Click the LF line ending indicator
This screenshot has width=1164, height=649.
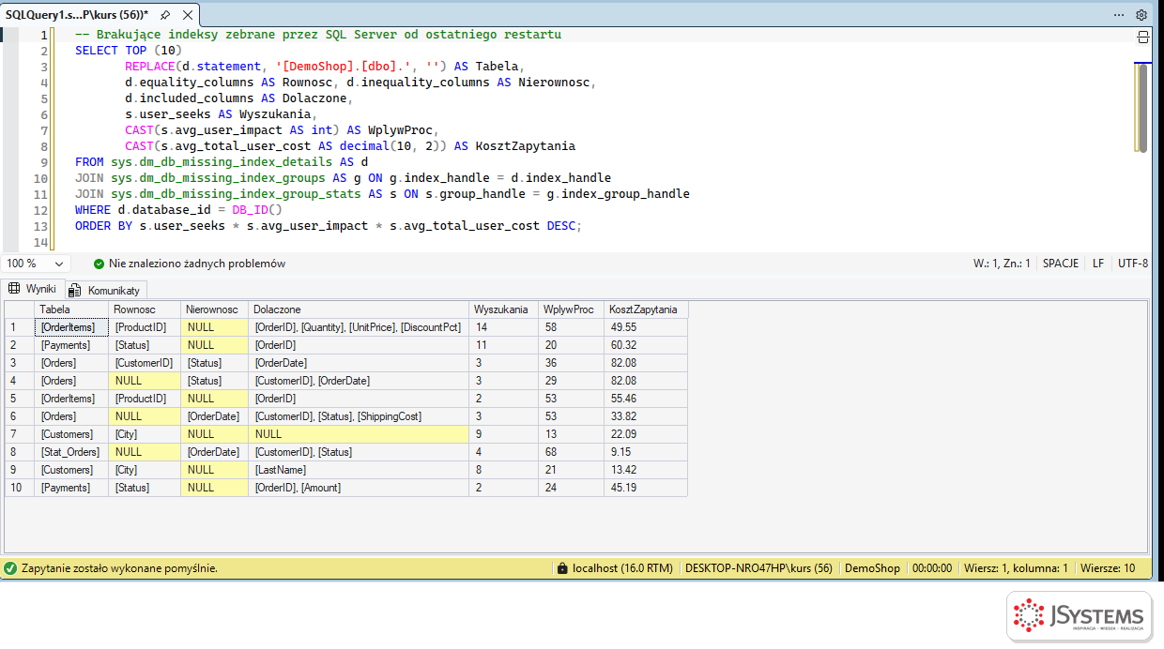click(x=1098, y=264)
